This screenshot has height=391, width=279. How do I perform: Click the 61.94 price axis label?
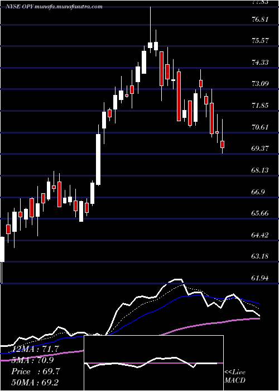click(261, 278)
